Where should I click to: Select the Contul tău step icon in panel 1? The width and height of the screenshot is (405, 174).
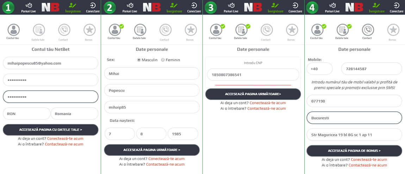pos(14,30)
